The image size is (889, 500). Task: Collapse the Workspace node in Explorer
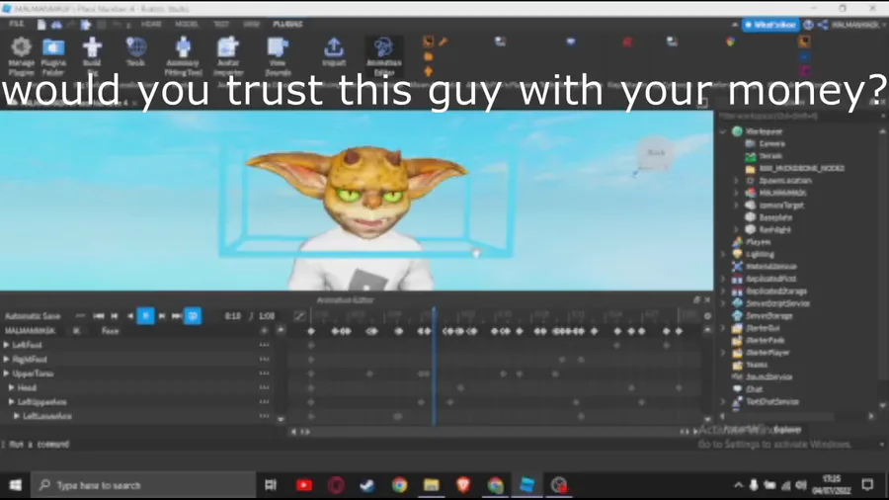point(723,131)
